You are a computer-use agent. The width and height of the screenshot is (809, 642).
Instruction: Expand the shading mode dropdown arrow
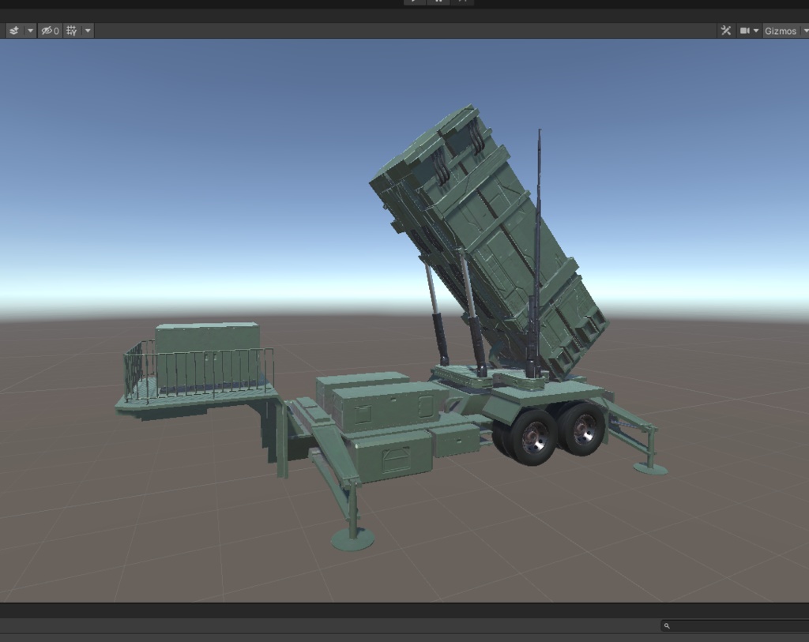point(30,31)
